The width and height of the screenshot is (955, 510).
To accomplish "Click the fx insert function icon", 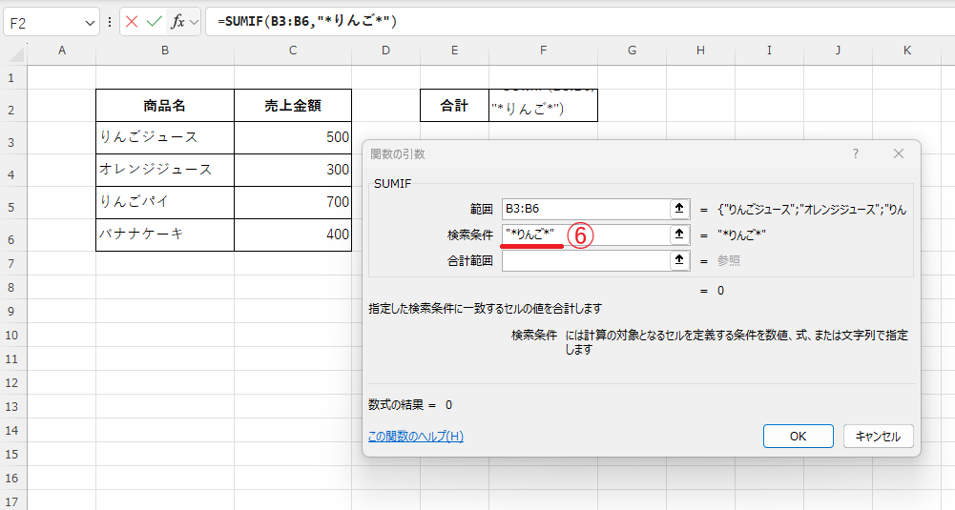I will 177,23.
